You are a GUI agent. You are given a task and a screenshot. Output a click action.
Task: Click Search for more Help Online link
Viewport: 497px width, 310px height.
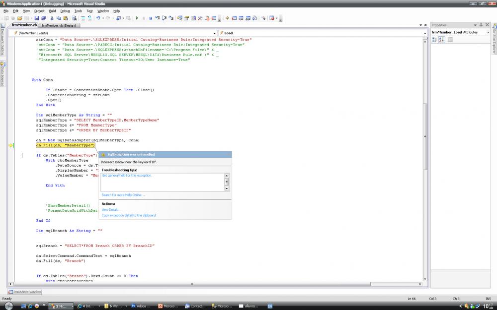[123, 195]
